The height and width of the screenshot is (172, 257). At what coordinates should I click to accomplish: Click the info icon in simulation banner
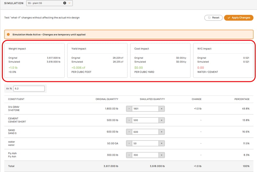(8, 34)
